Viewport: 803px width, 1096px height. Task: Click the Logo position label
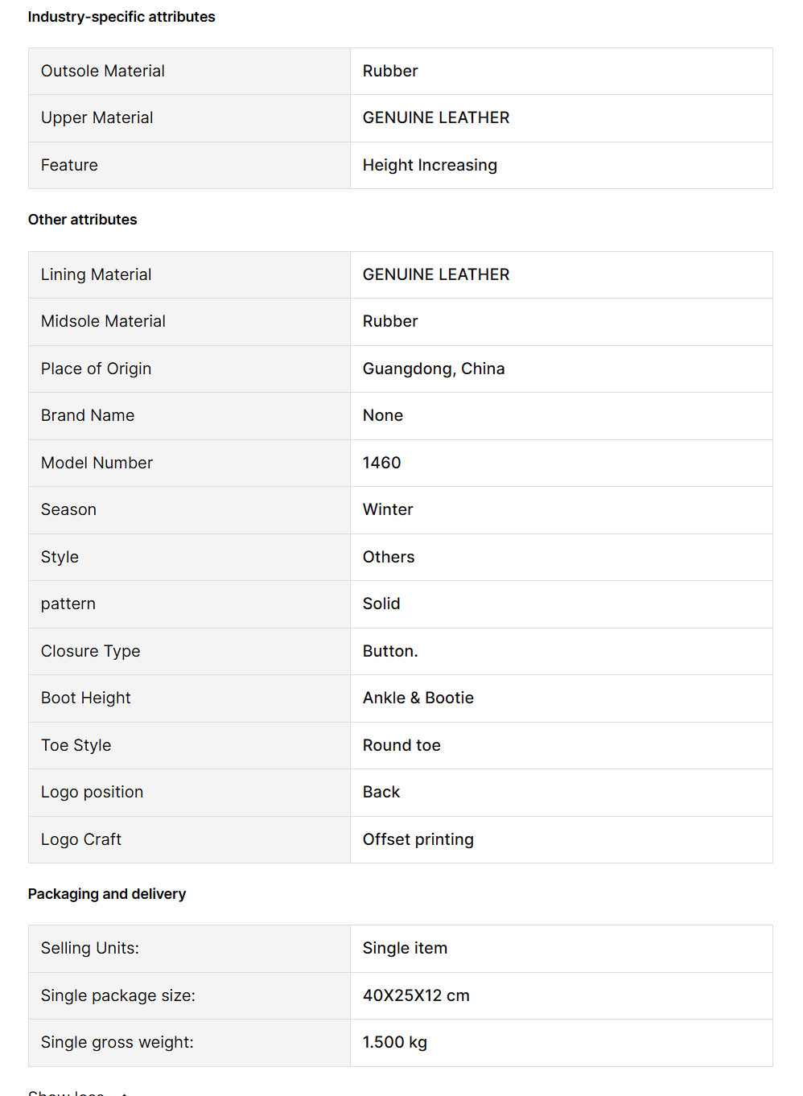[93, 793]
